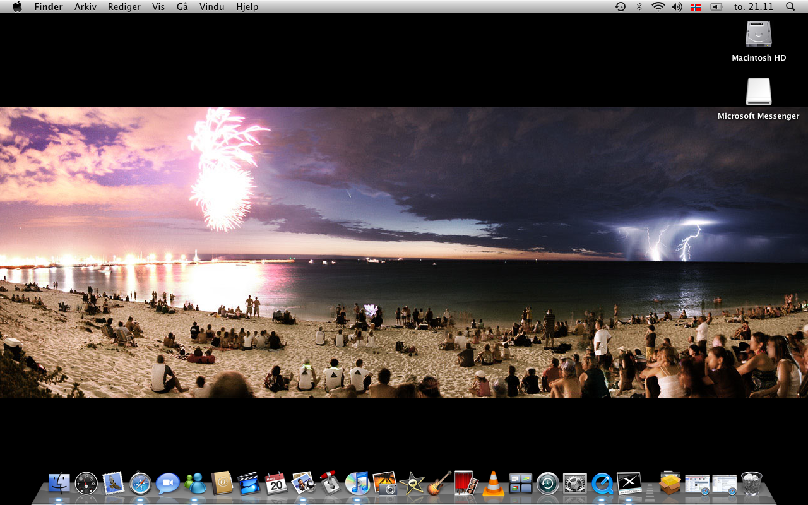
Task: Open System Preferences gear icon
Action: [575, 484]
